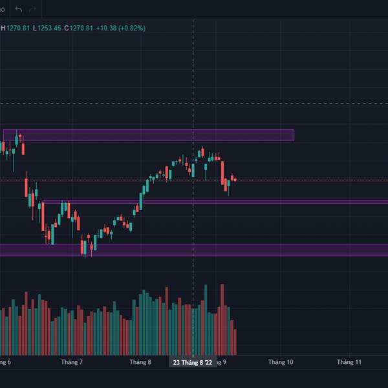Click the close value C1270.81
The width and height of the screenshot is (388, 388).
point(79,28)
